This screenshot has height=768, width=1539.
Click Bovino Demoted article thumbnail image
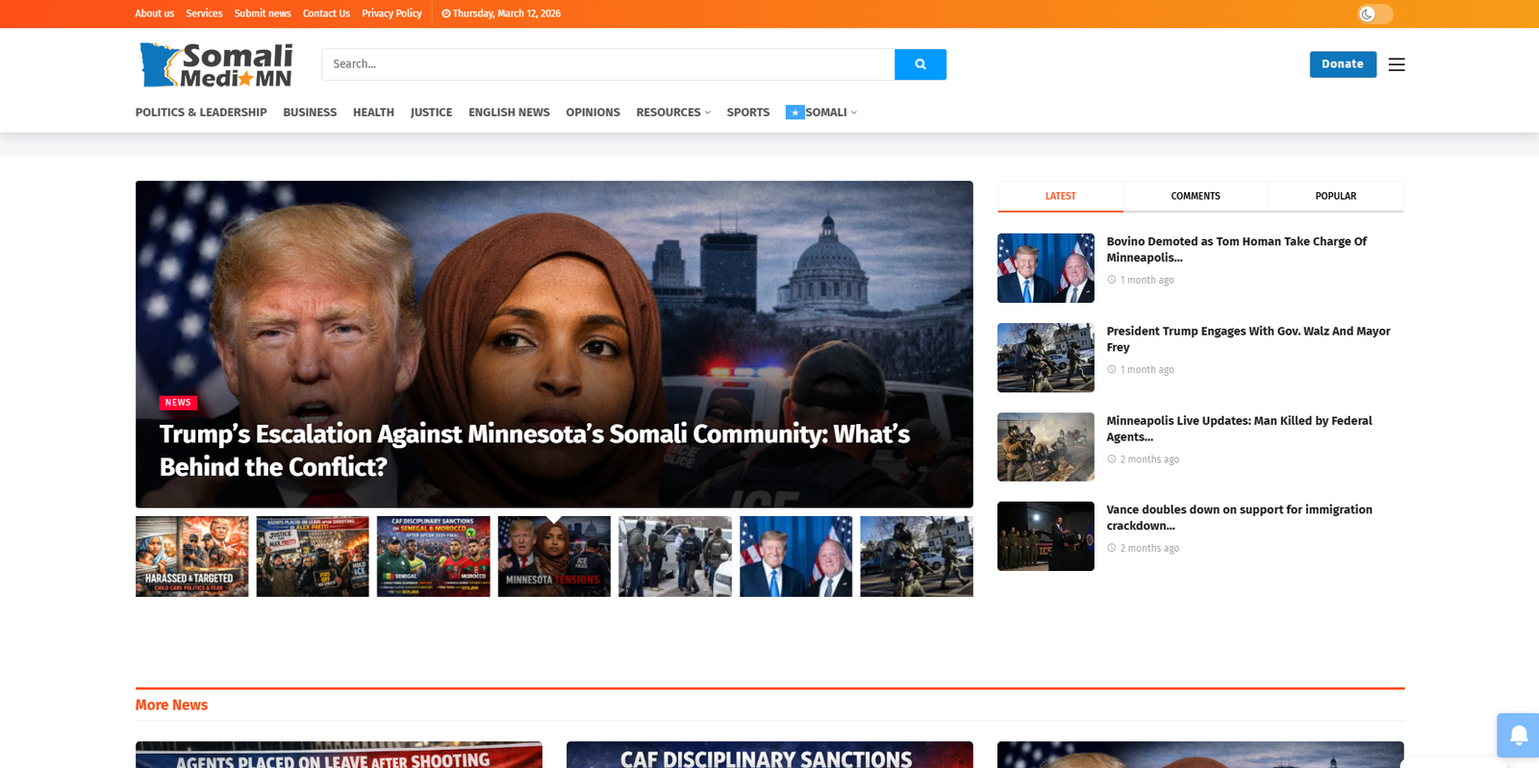(x=1046, y=268)
